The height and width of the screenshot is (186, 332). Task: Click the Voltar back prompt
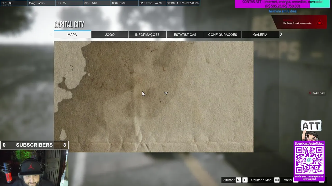[x=288, y=180]
